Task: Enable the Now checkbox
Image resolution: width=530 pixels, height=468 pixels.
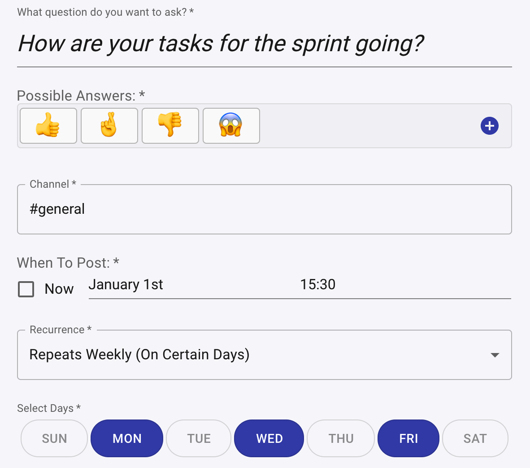Action: pos(26,289)
